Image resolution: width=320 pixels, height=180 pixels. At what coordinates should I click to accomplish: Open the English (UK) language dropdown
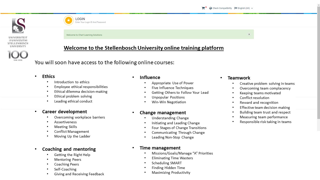click(244, 8)
